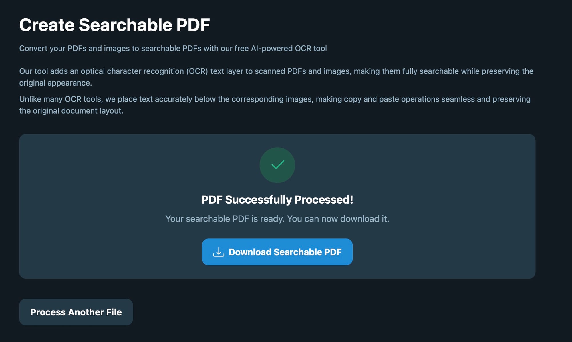Click the "scanned PDFs and images" phrase
The image size is (572, 342).
[303, 71]
